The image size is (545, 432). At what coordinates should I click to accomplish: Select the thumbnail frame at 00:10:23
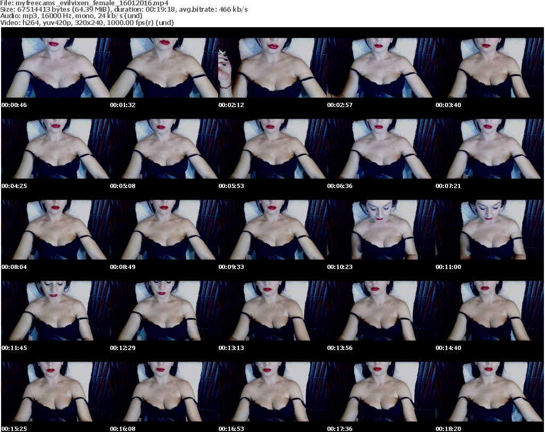(x=381, y=230)
